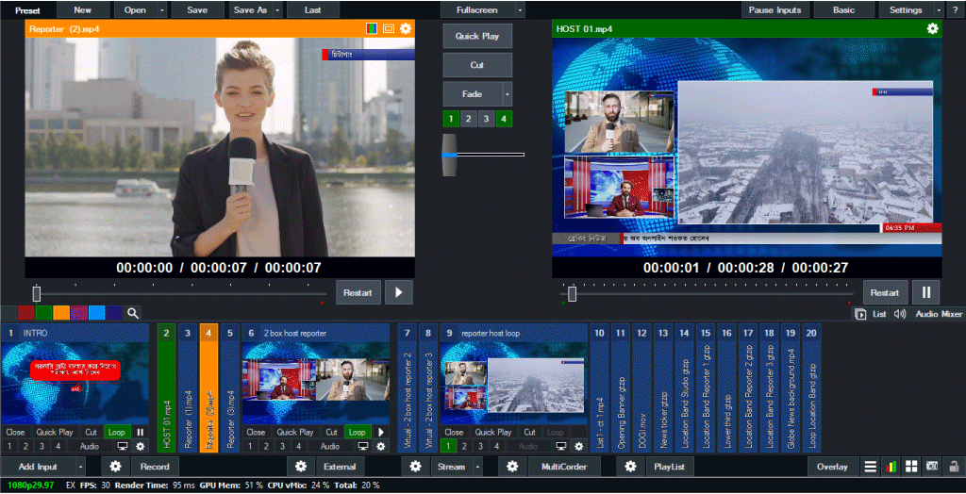This screenshot has width=966, height=494.
Task: Open the Fullscreen dropdown arrow
Action: coord(520,10)
